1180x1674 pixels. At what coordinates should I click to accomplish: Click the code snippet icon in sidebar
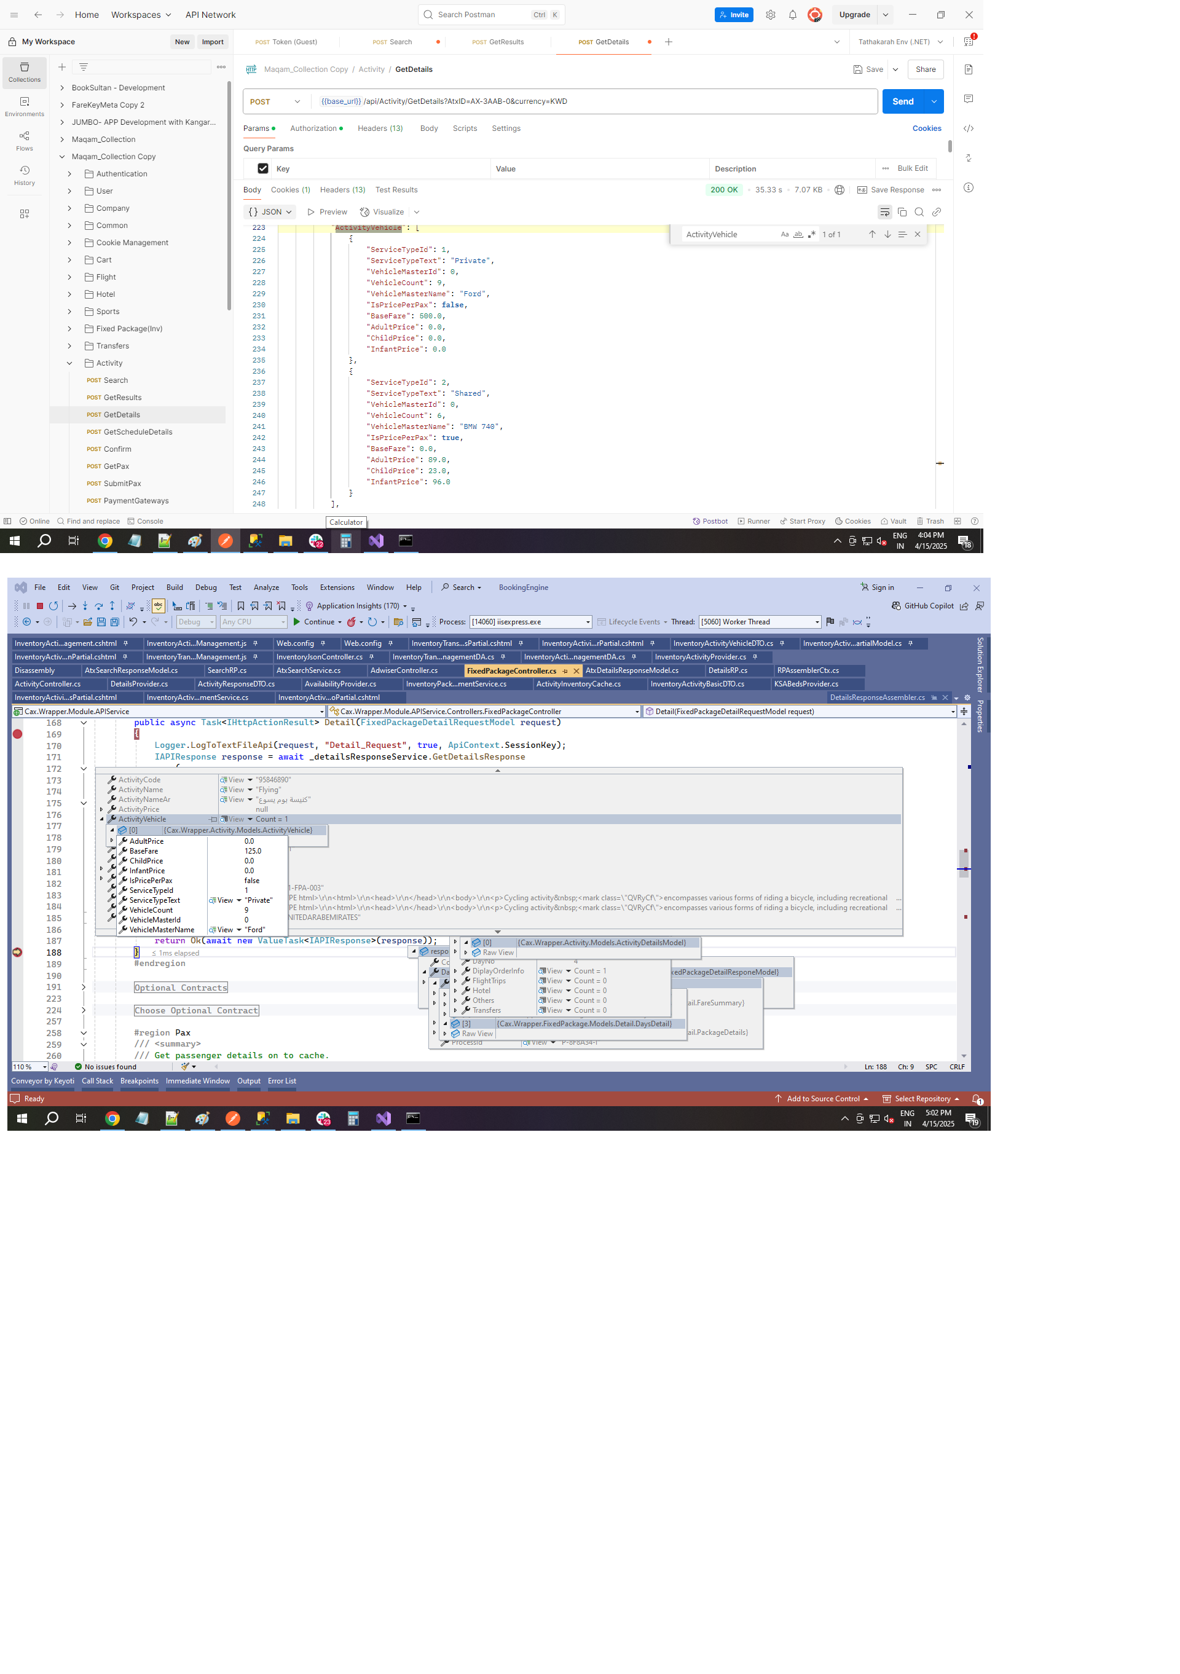tap(969, 128)
